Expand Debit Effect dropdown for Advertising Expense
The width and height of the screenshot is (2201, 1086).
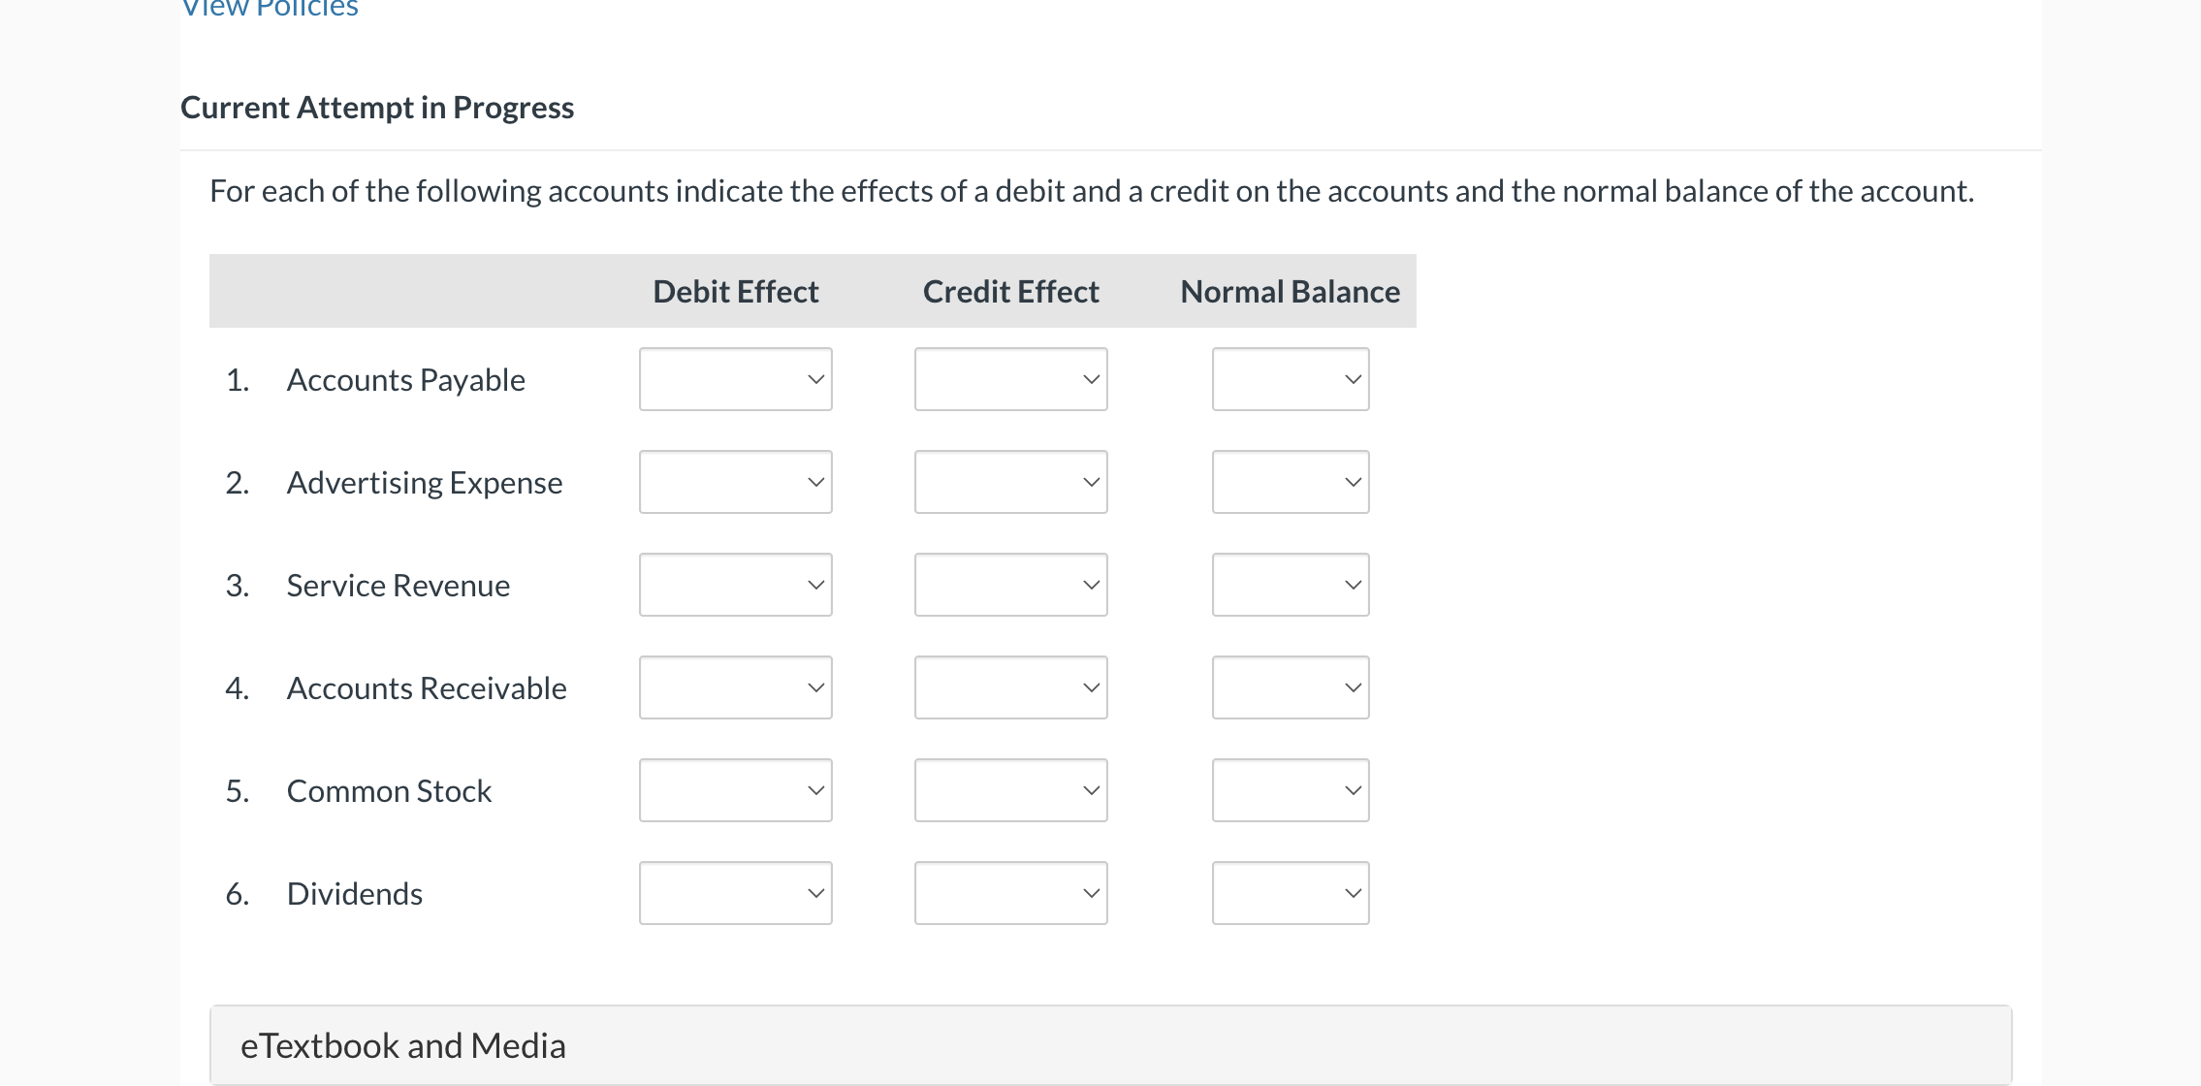coord(735,482)
